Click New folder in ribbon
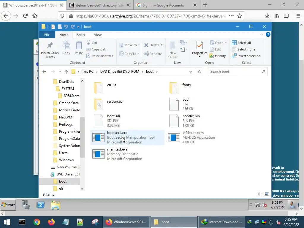Image resolution: width=304 pixels, height=228 pixels. (173, 49)
